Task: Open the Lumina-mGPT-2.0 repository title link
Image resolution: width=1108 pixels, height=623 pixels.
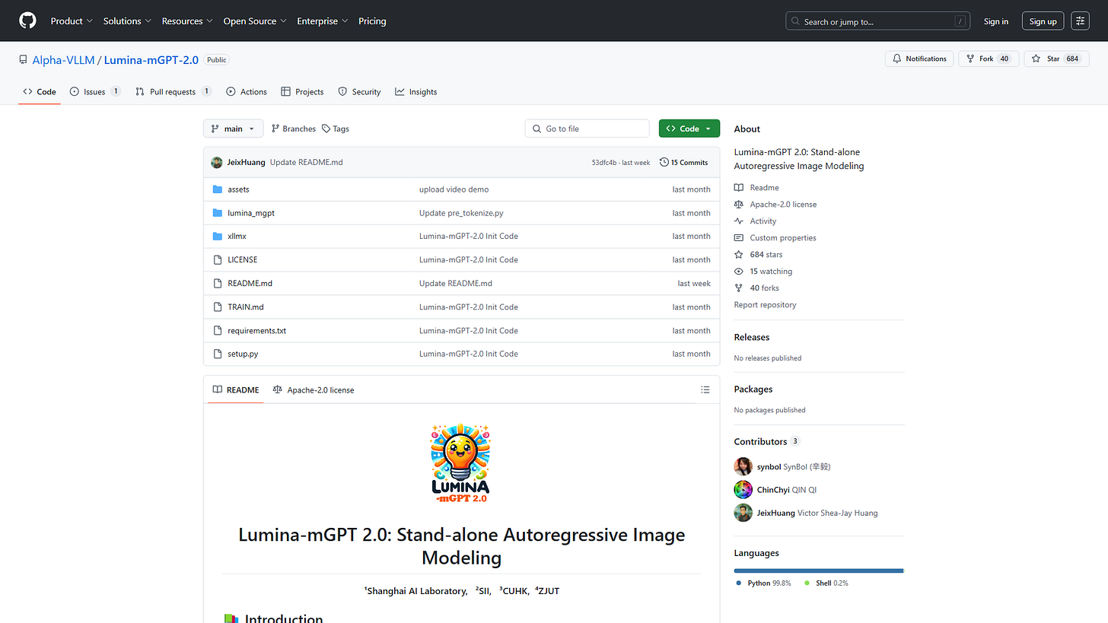Action: coord(151,59)
